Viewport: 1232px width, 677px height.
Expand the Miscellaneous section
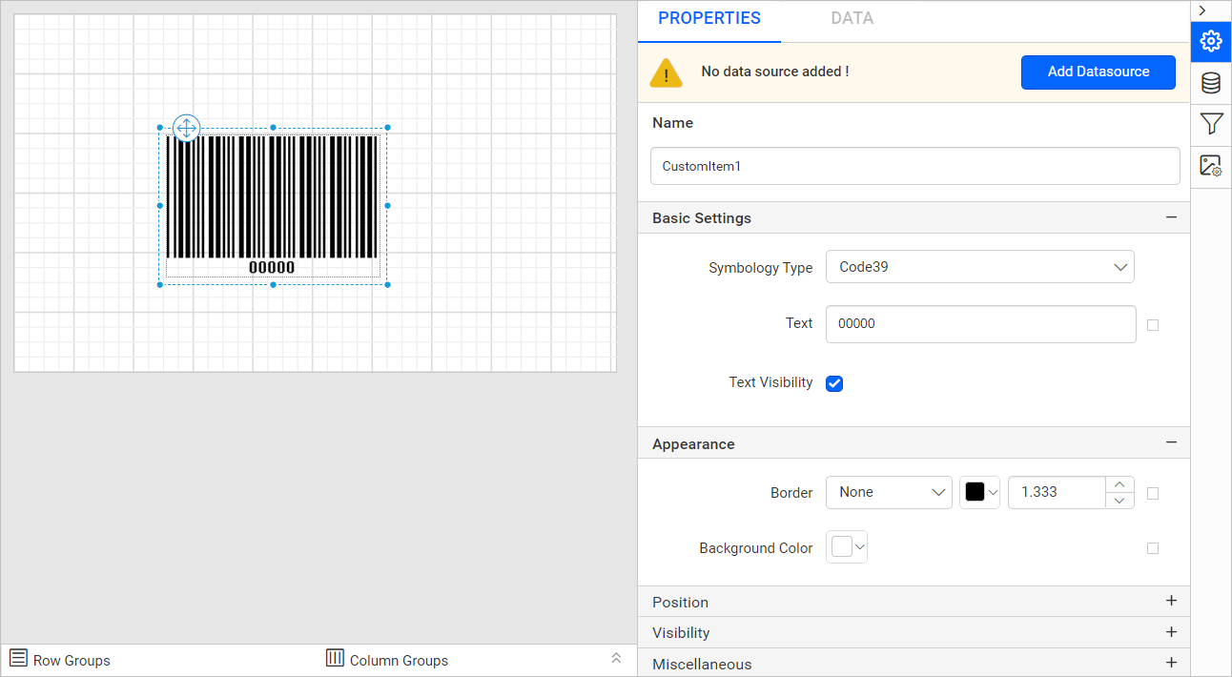point(1171,662)
